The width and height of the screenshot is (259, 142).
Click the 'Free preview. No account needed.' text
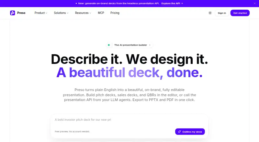(x=72, y=131)
